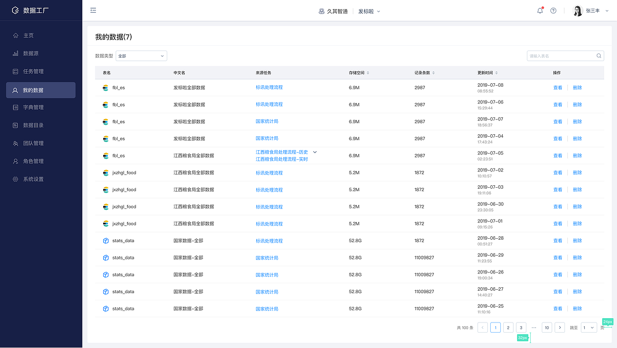Viewport: 617px width, 348px height.
Task: Select the 数据源 icon in the sidebar
Action: pyautogui.click(x=19, y=53)
